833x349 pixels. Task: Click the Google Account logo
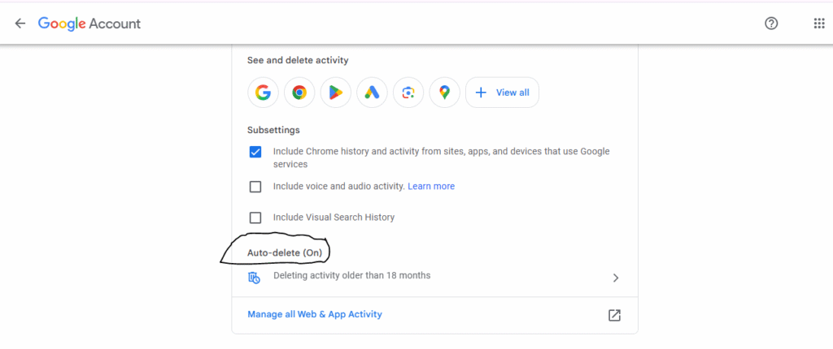point(89,24)
